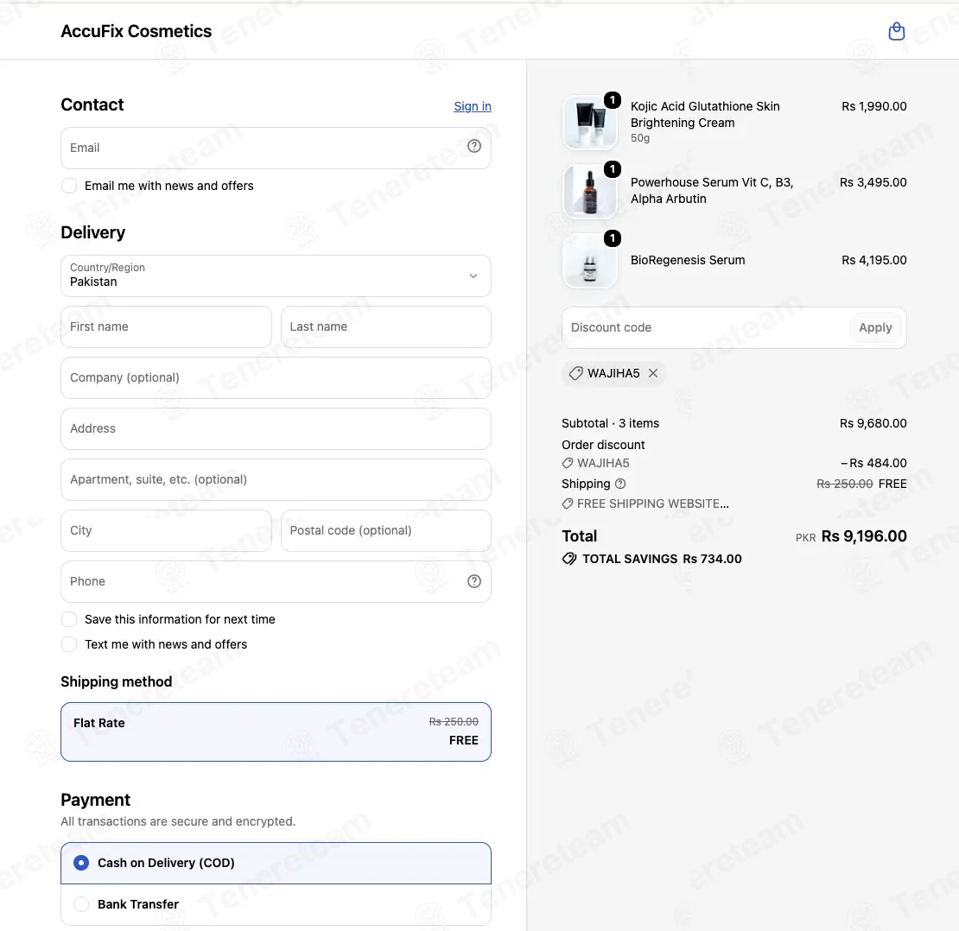Go to AccuFix Cosmetics store home

[137, 31]
